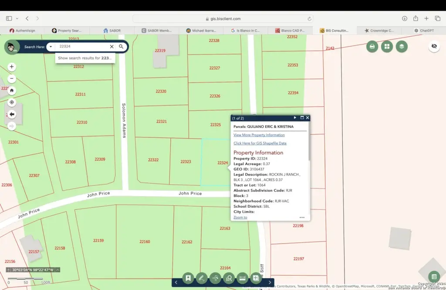Expand the search source dropdown arrow
Screen dimensions: 446x290
point(51,47)
